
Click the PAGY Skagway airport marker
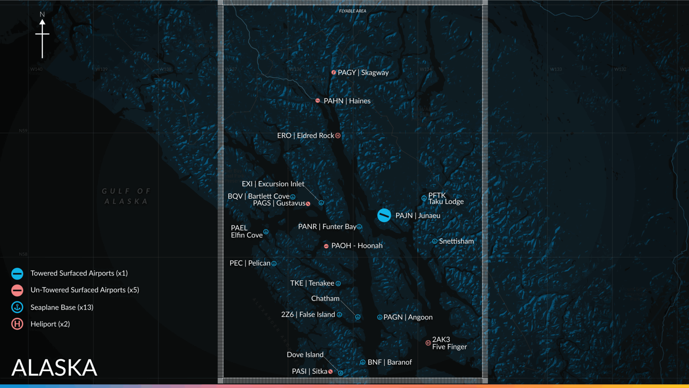(x=334, y=73)
